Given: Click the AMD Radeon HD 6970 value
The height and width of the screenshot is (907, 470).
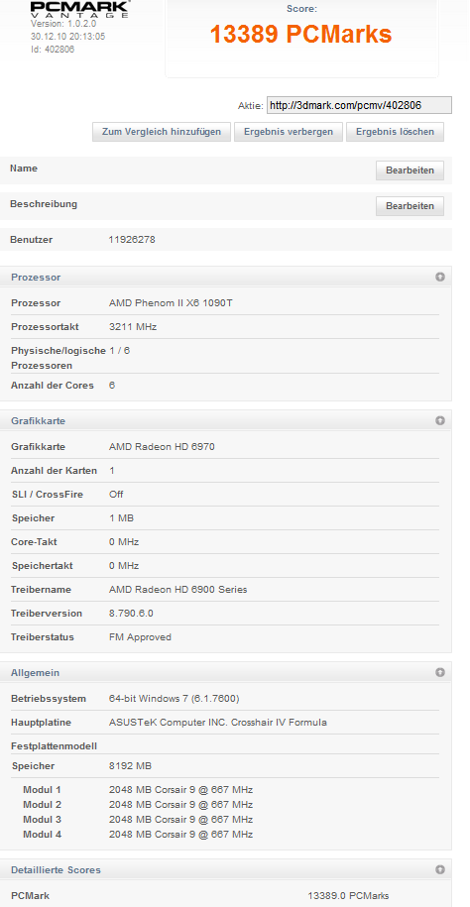Looking at the screenshot, I should [162, 446].
